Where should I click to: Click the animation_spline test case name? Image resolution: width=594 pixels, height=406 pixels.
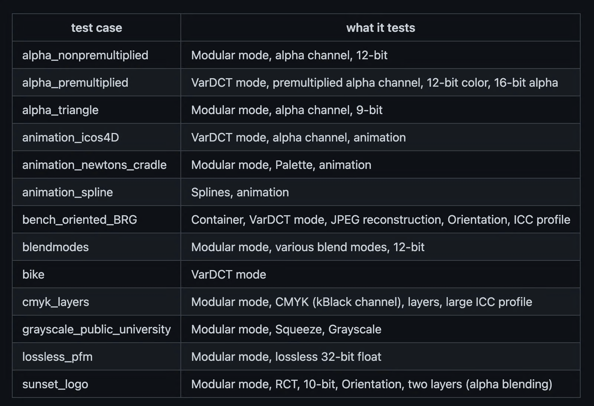click(x=68, y=192)
